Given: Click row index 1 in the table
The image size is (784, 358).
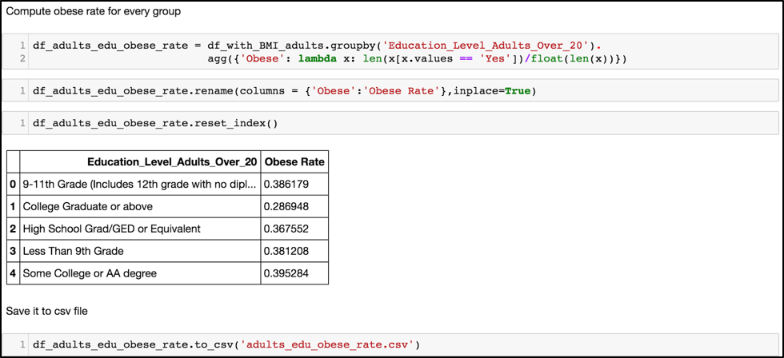Looking at the screenshot, I should [x=13, y=207].
